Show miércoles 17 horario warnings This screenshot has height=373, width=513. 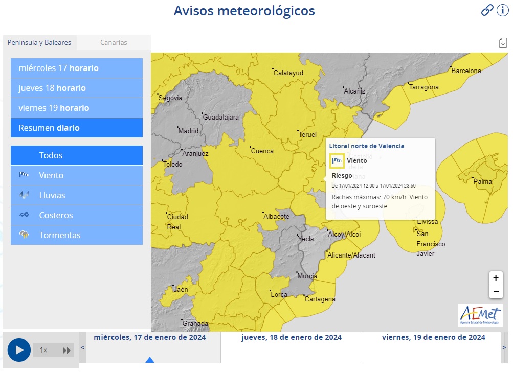tap(76, 68)
